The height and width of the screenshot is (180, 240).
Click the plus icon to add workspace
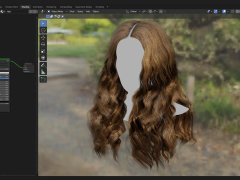point(107,7)
